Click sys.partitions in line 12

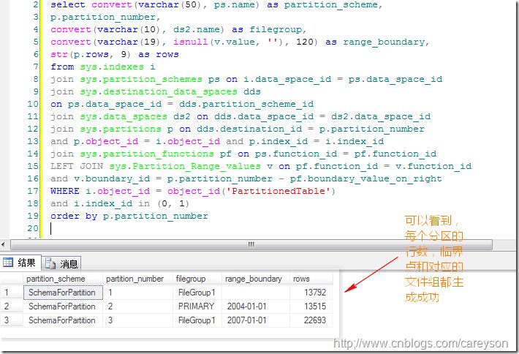120,129
